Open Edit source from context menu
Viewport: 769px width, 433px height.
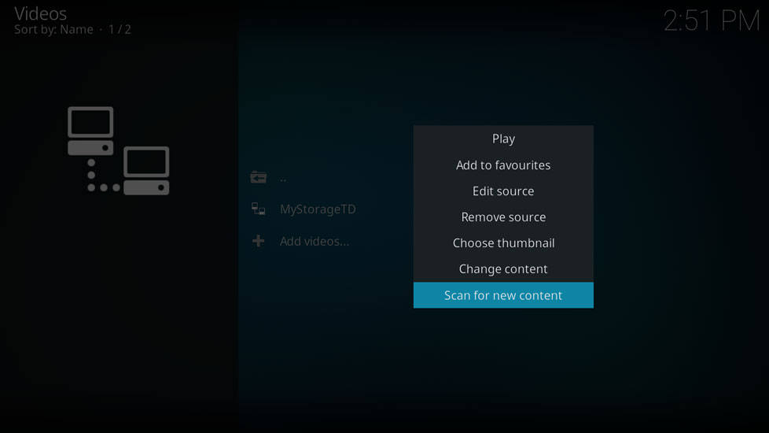(503, 191)
